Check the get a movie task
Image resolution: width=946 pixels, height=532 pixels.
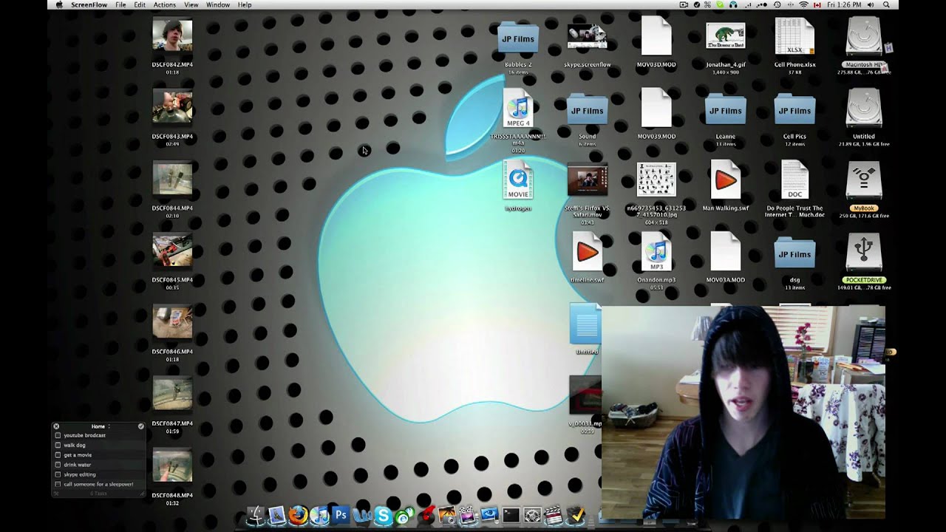58,455
